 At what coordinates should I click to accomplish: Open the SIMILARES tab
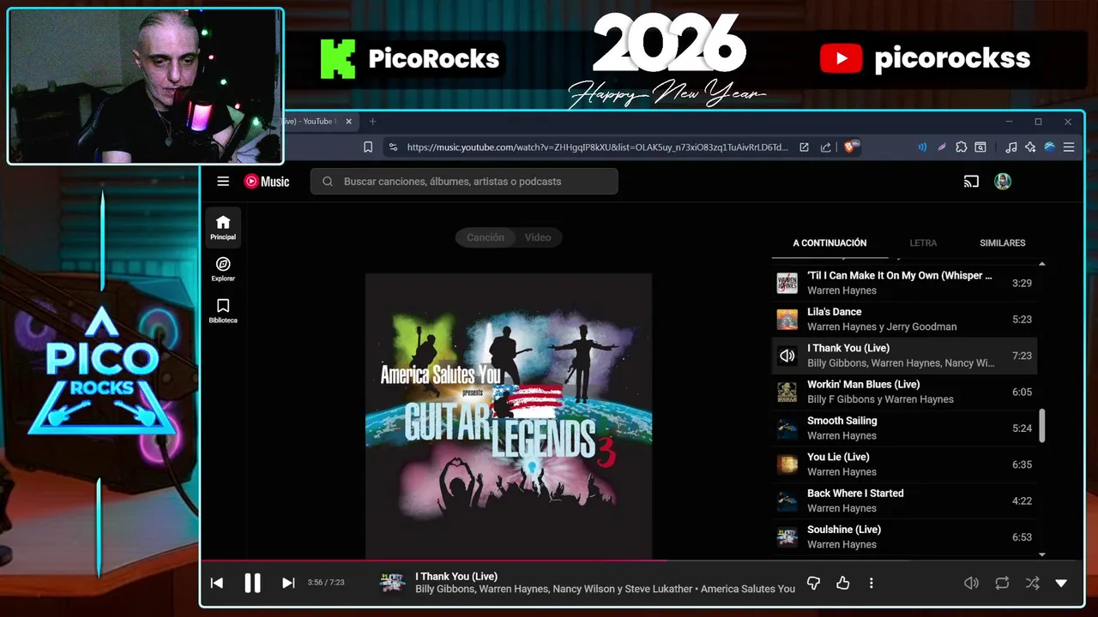click(1003, 243)
